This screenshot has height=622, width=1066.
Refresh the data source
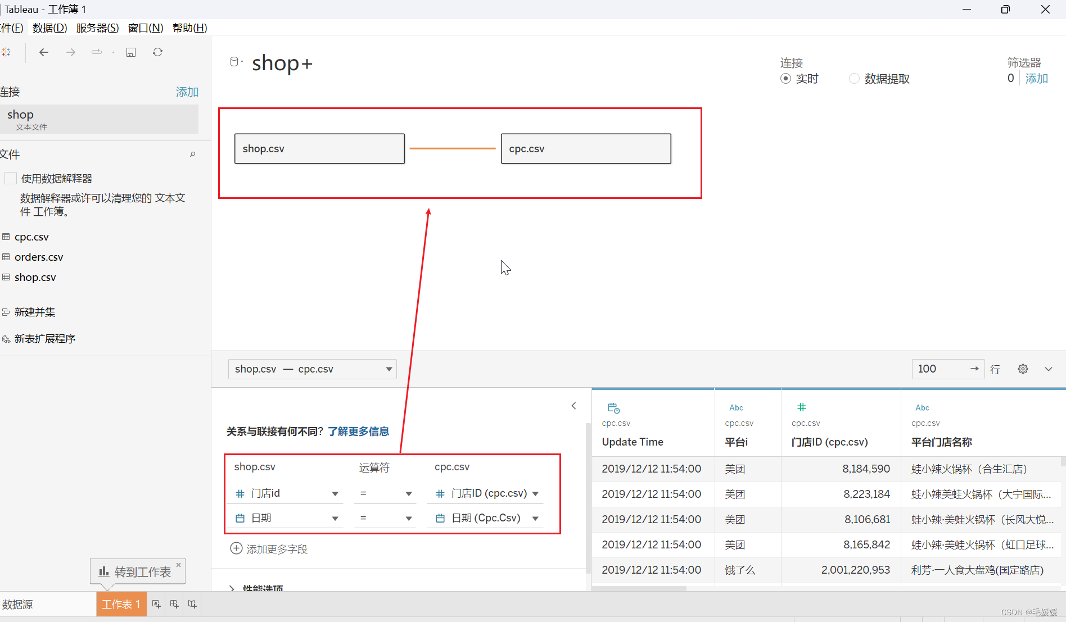[158, 52]
